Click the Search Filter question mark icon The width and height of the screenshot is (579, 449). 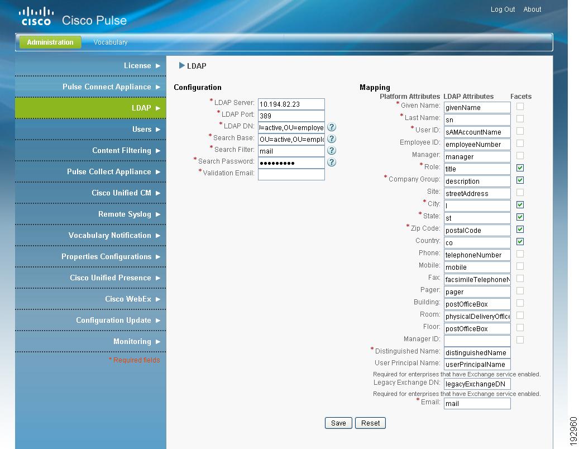[x=332, y=150]
